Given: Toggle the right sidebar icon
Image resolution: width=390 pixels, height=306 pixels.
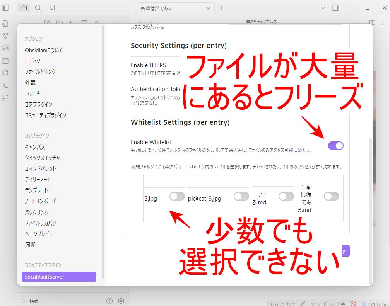Looking at the screenshot, I should (x=335, y=8).
